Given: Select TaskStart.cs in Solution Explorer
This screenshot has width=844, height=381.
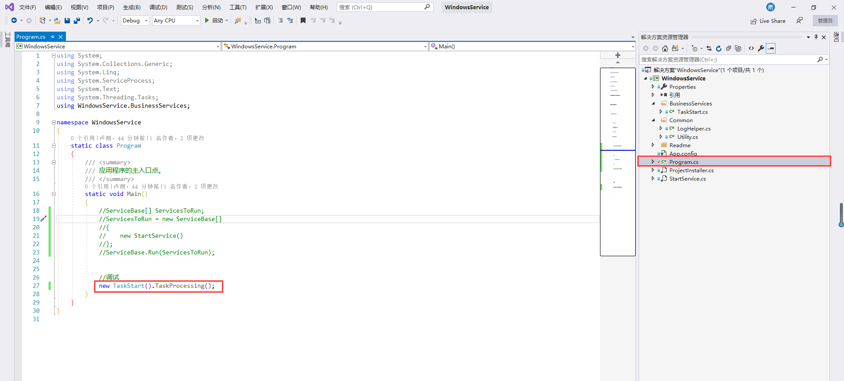Looking at the screenshot, I should pyautogui.click(x=692, y=112).
